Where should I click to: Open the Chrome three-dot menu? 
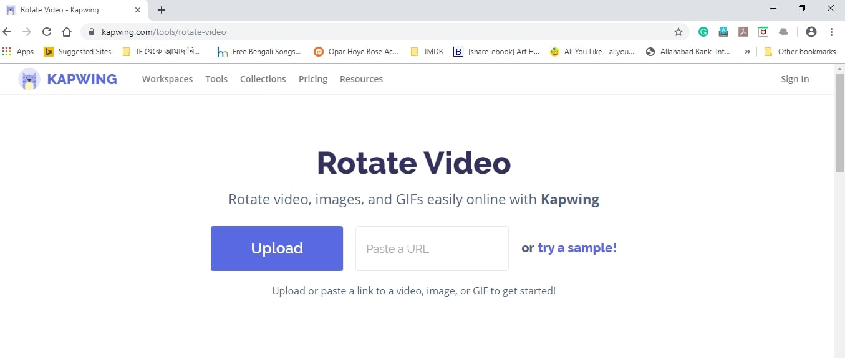(832, 32)
